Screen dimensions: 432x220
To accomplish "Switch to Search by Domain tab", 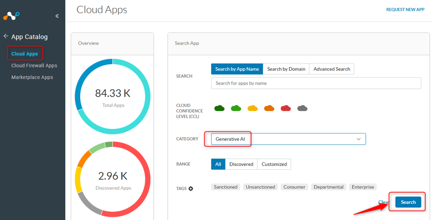I will (286, 69).
